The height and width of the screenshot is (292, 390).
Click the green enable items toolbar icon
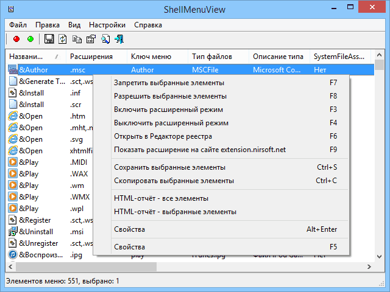click(30, 39)
